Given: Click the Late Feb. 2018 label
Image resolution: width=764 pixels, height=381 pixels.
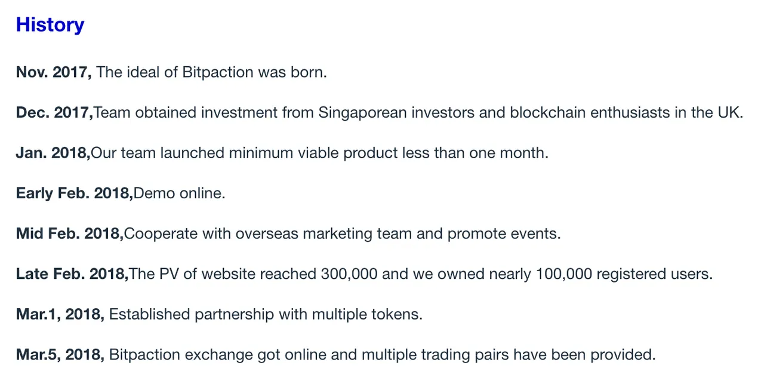Looking at the screenshot, I should 72,274.
